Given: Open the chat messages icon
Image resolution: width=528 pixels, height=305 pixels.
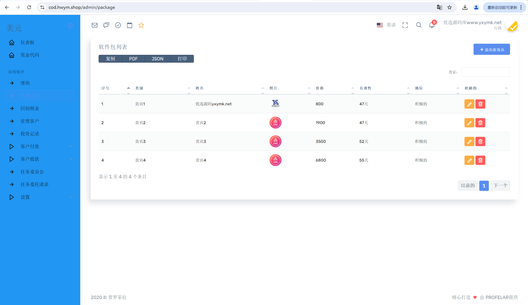Looking at the screenshot, I should coord(106,25).
